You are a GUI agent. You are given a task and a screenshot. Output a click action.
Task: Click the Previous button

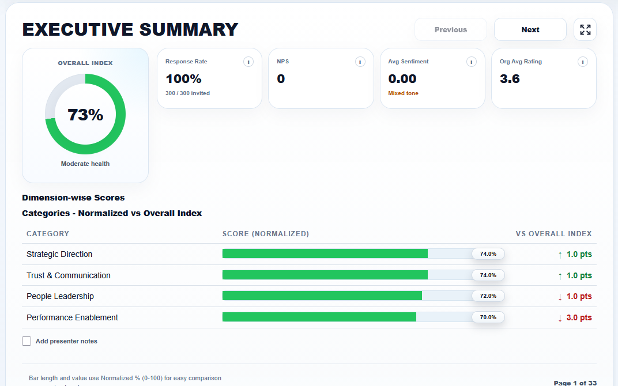[x=450, y=29]
